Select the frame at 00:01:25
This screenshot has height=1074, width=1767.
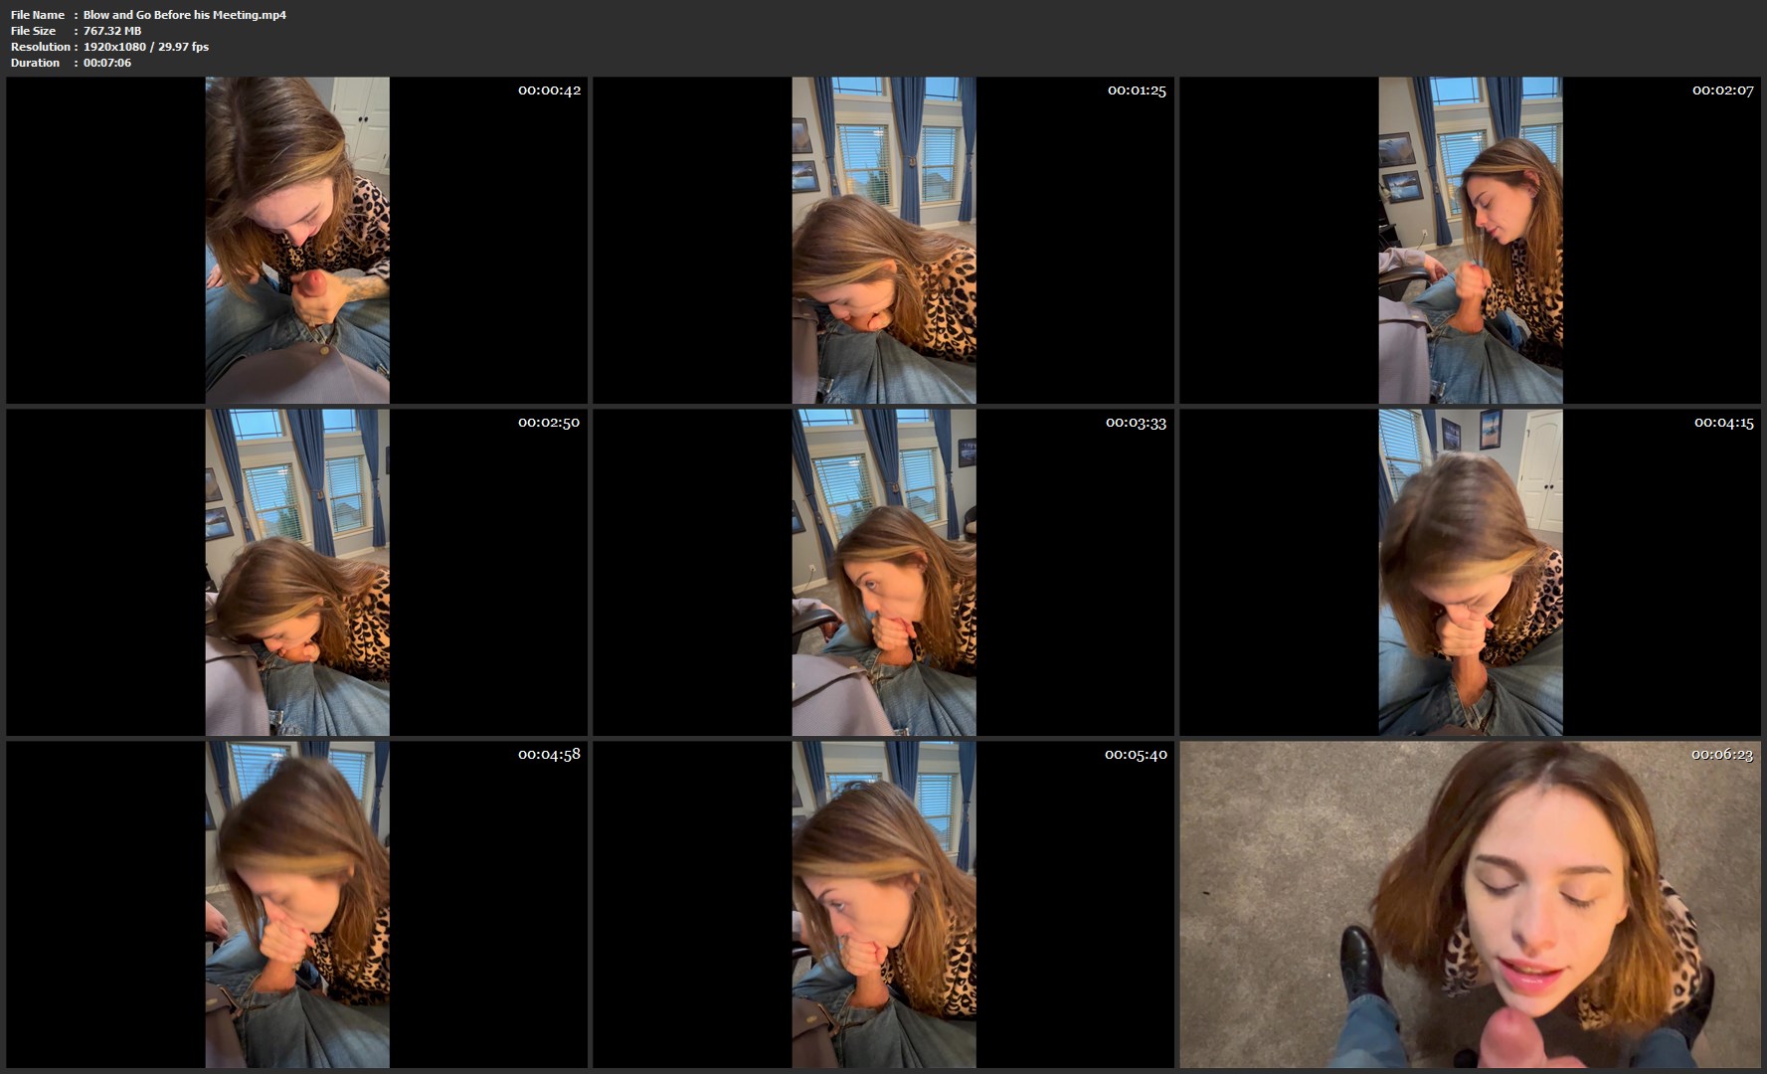883,240
